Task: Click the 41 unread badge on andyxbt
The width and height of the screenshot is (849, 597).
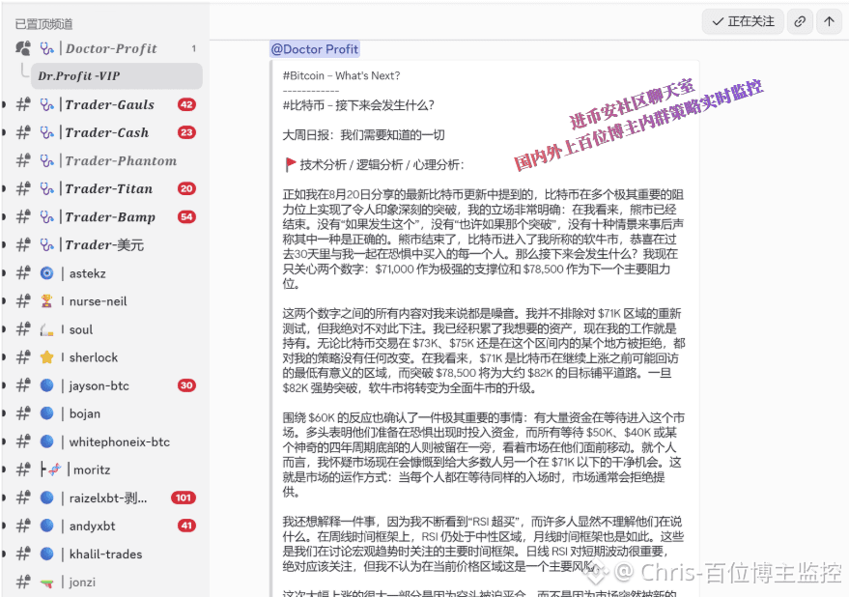Action: pyautogui.click(x=186, y=526)
